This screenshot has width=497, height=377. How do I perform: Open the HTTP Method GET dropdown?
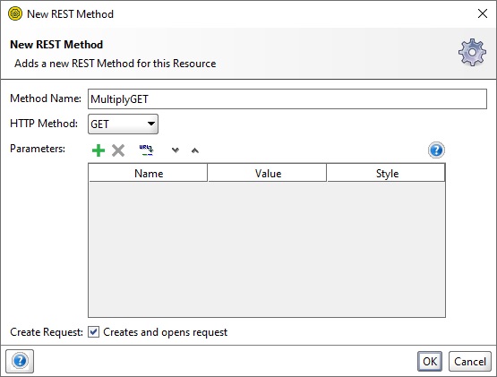(x=123, y=124)
